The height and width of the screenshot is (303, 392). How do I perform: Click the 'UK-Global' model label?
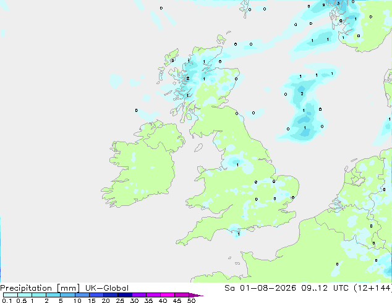107,288
